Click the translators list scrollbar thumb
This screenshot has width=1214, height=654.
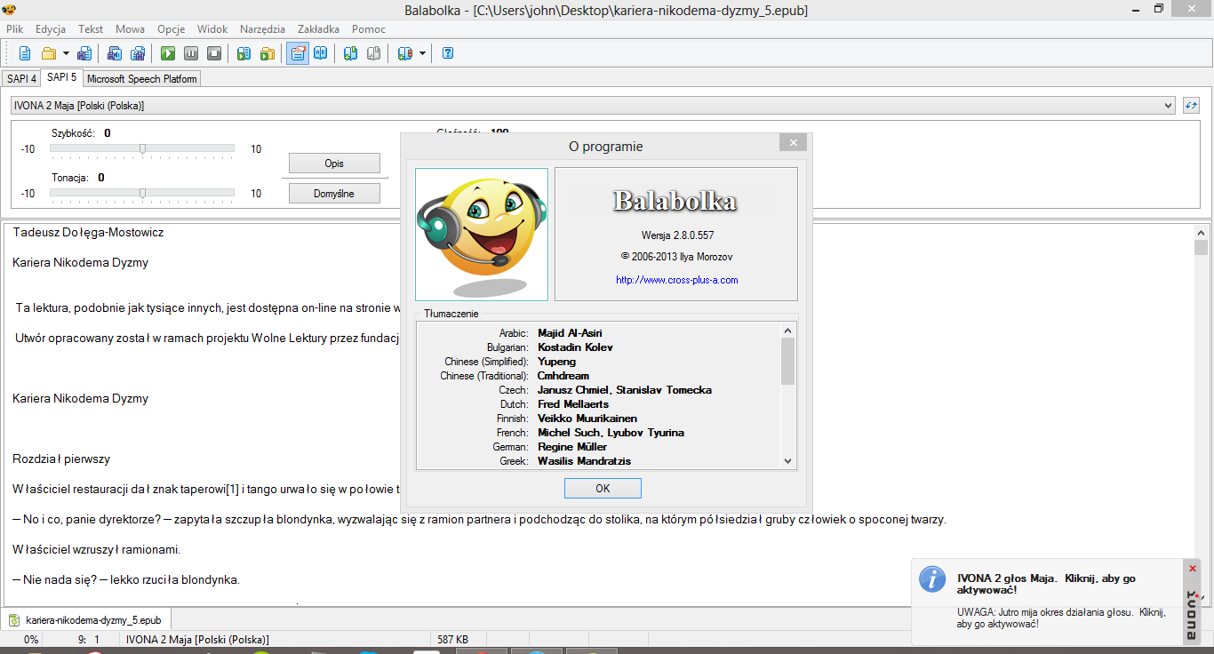(787, 361)
